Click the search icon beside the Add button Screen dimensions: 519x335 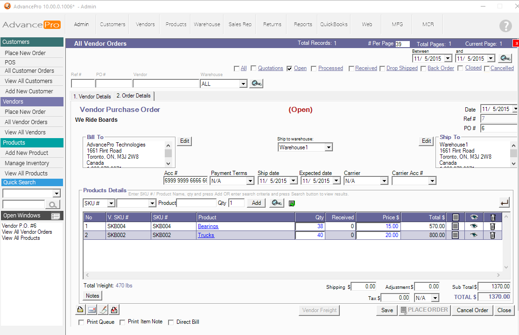point(276,203)
